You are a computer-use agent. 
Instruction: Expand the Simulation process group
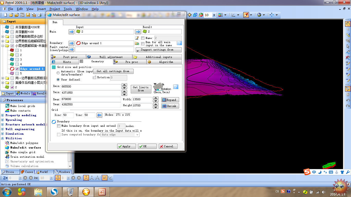[3, 134]
